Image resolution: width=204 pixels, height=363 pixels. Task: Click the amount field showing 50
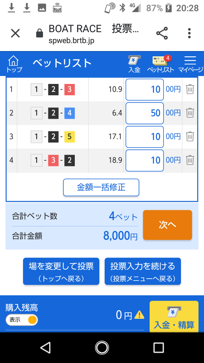point(145,113)
